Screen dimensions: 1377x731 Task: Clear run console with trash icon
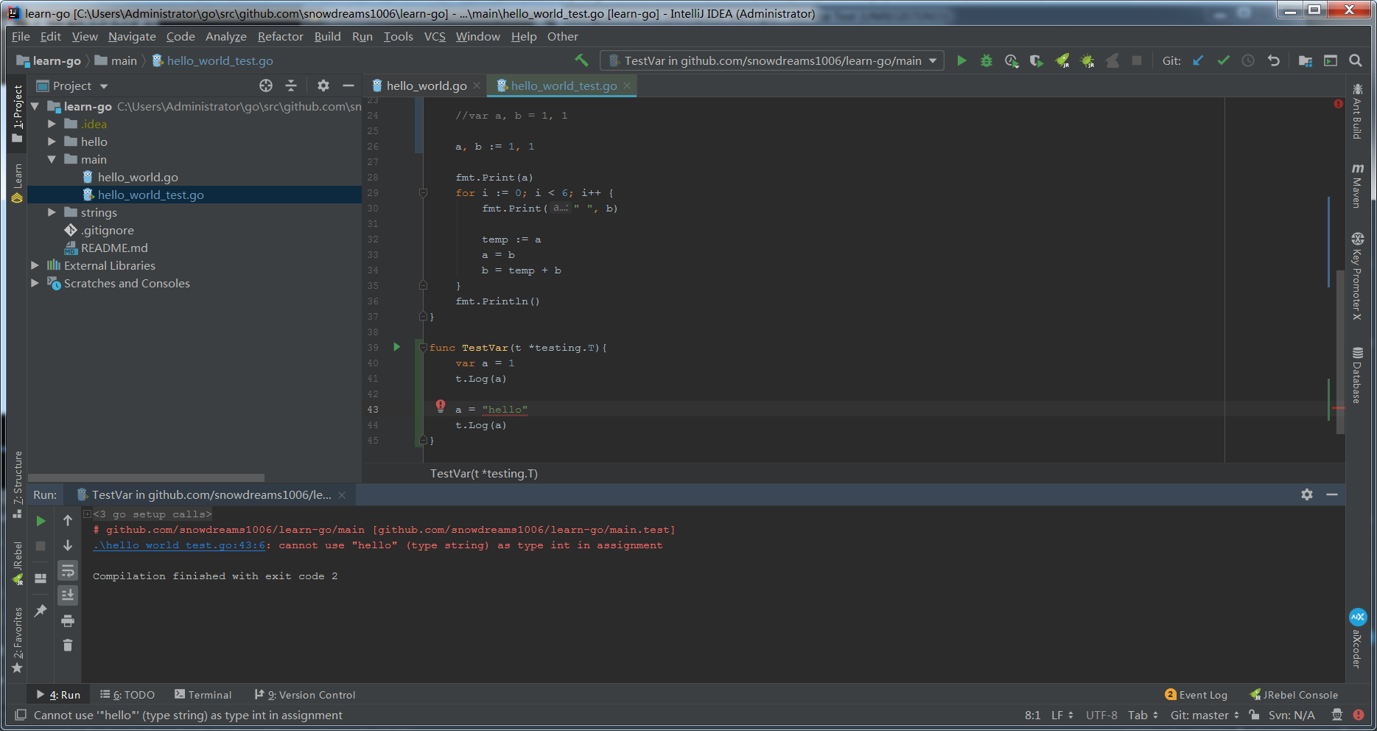(x=68, y=646)
